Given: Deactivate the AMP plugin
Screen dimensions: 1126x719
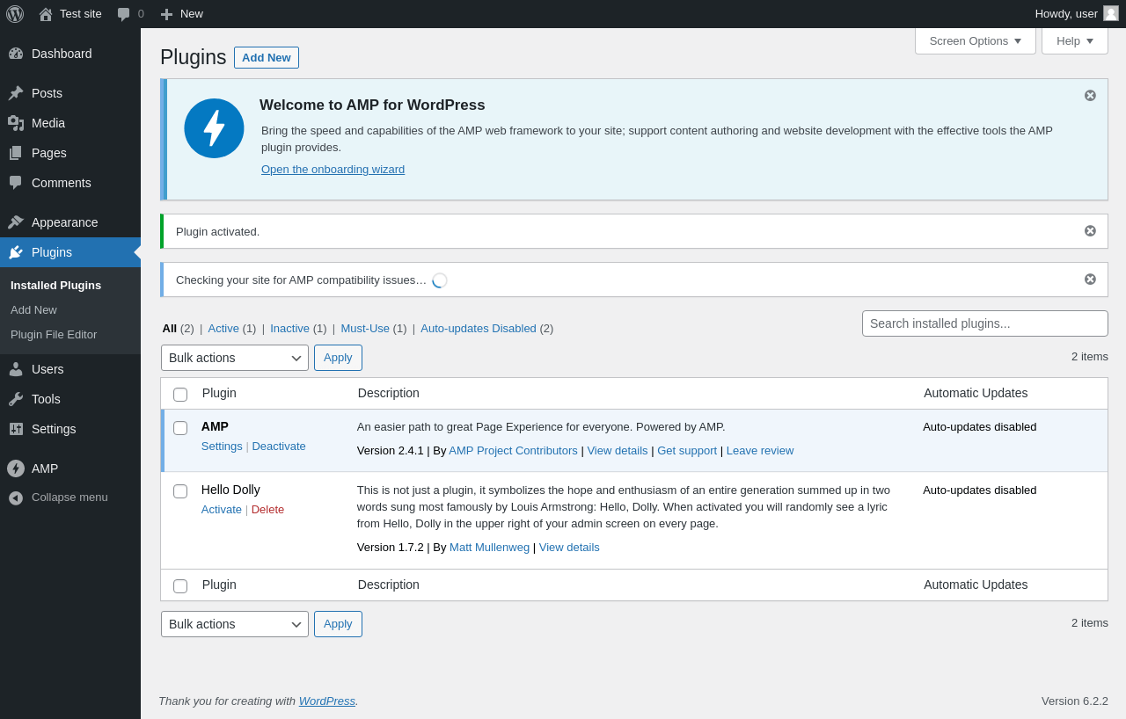Looking at the screenshot, I should [x=279, y=447].
